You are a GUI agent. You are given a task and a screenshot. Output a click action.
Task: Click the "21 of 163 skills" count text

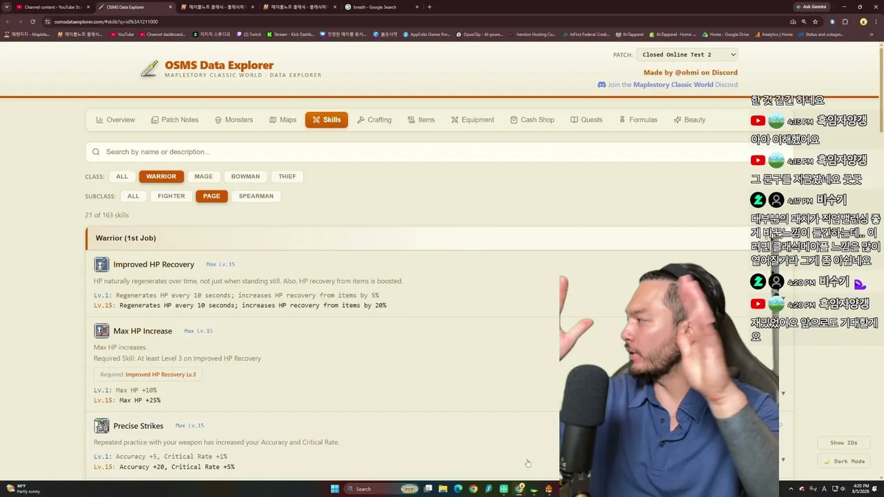[x=107, y=215]
